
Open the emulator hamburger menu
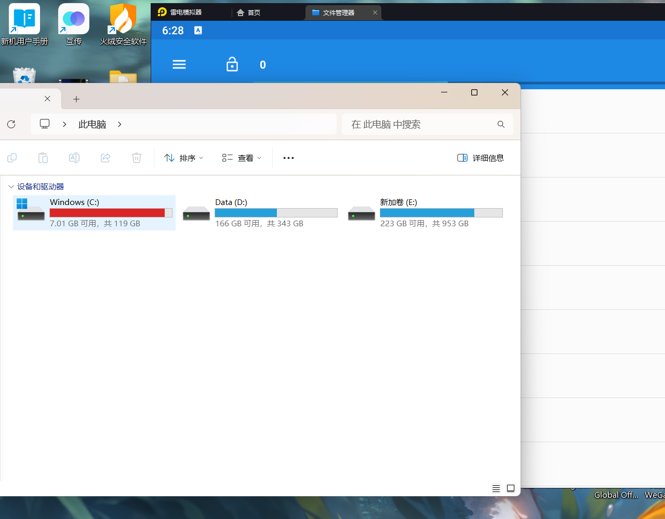coord(179,64)
